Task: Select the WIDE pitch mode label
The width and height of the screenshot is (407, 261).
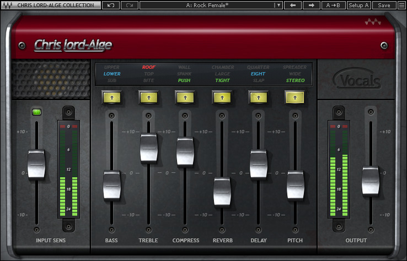Action: point(295,74)
